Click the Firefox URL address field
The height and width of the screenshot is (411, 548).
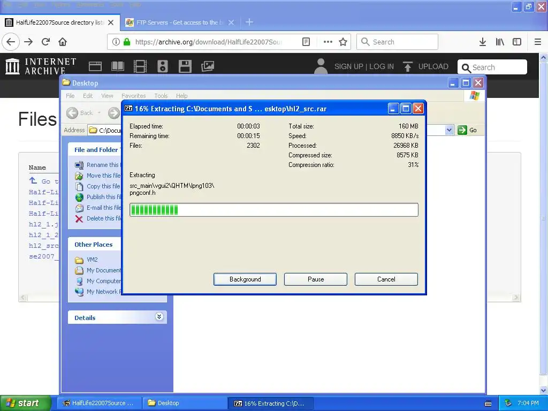point(210,42)
